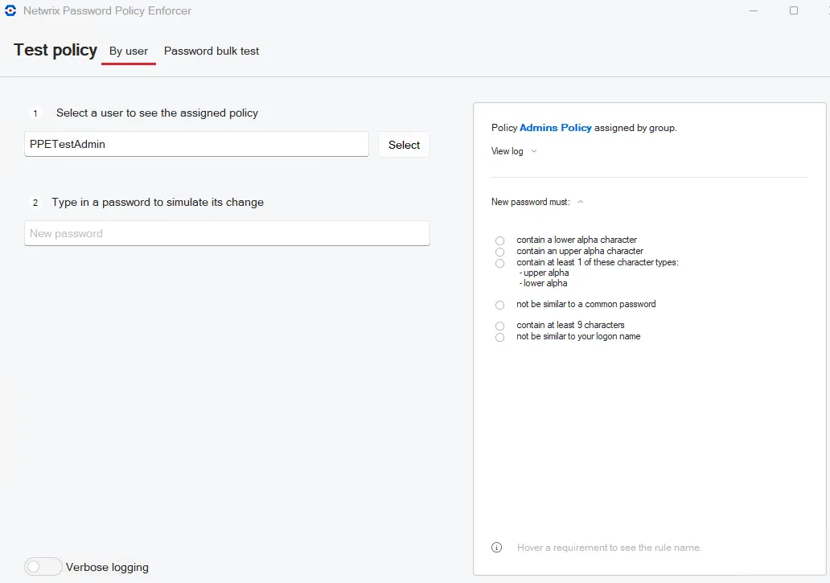The image size is (830, 583).
Task: Click the Netwrix app logo icon
Action: [x=10, y=10]
